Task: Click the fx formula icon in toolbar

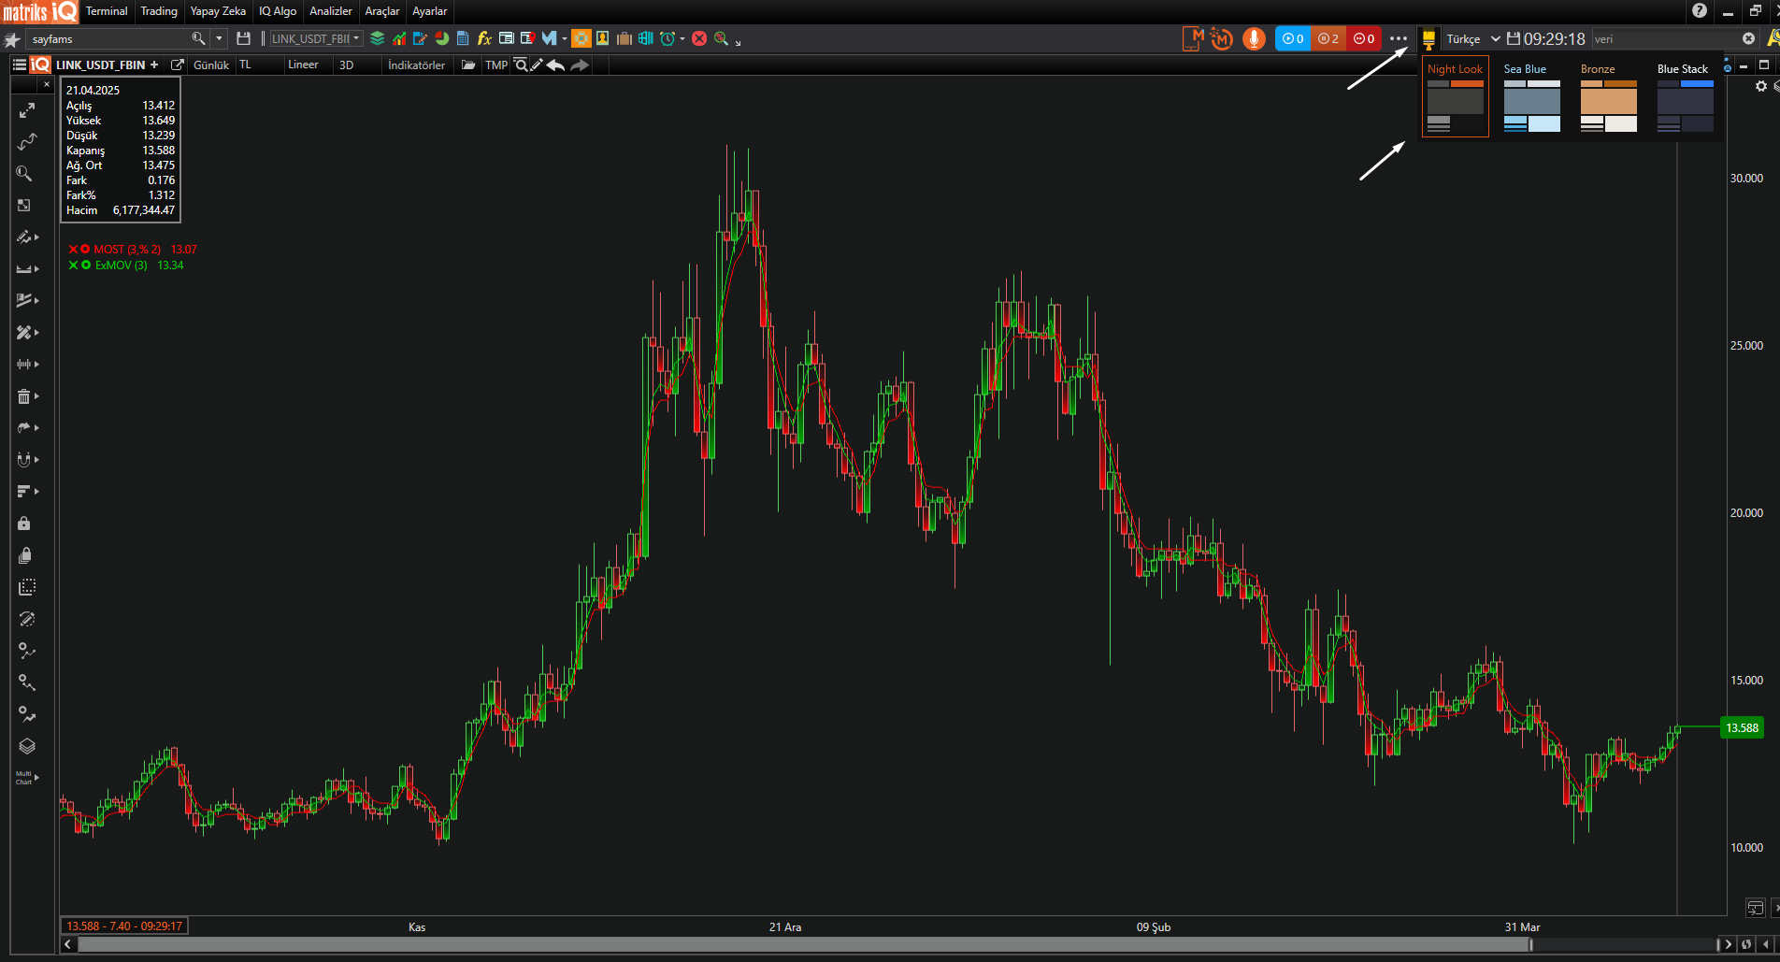Action: 484,38
